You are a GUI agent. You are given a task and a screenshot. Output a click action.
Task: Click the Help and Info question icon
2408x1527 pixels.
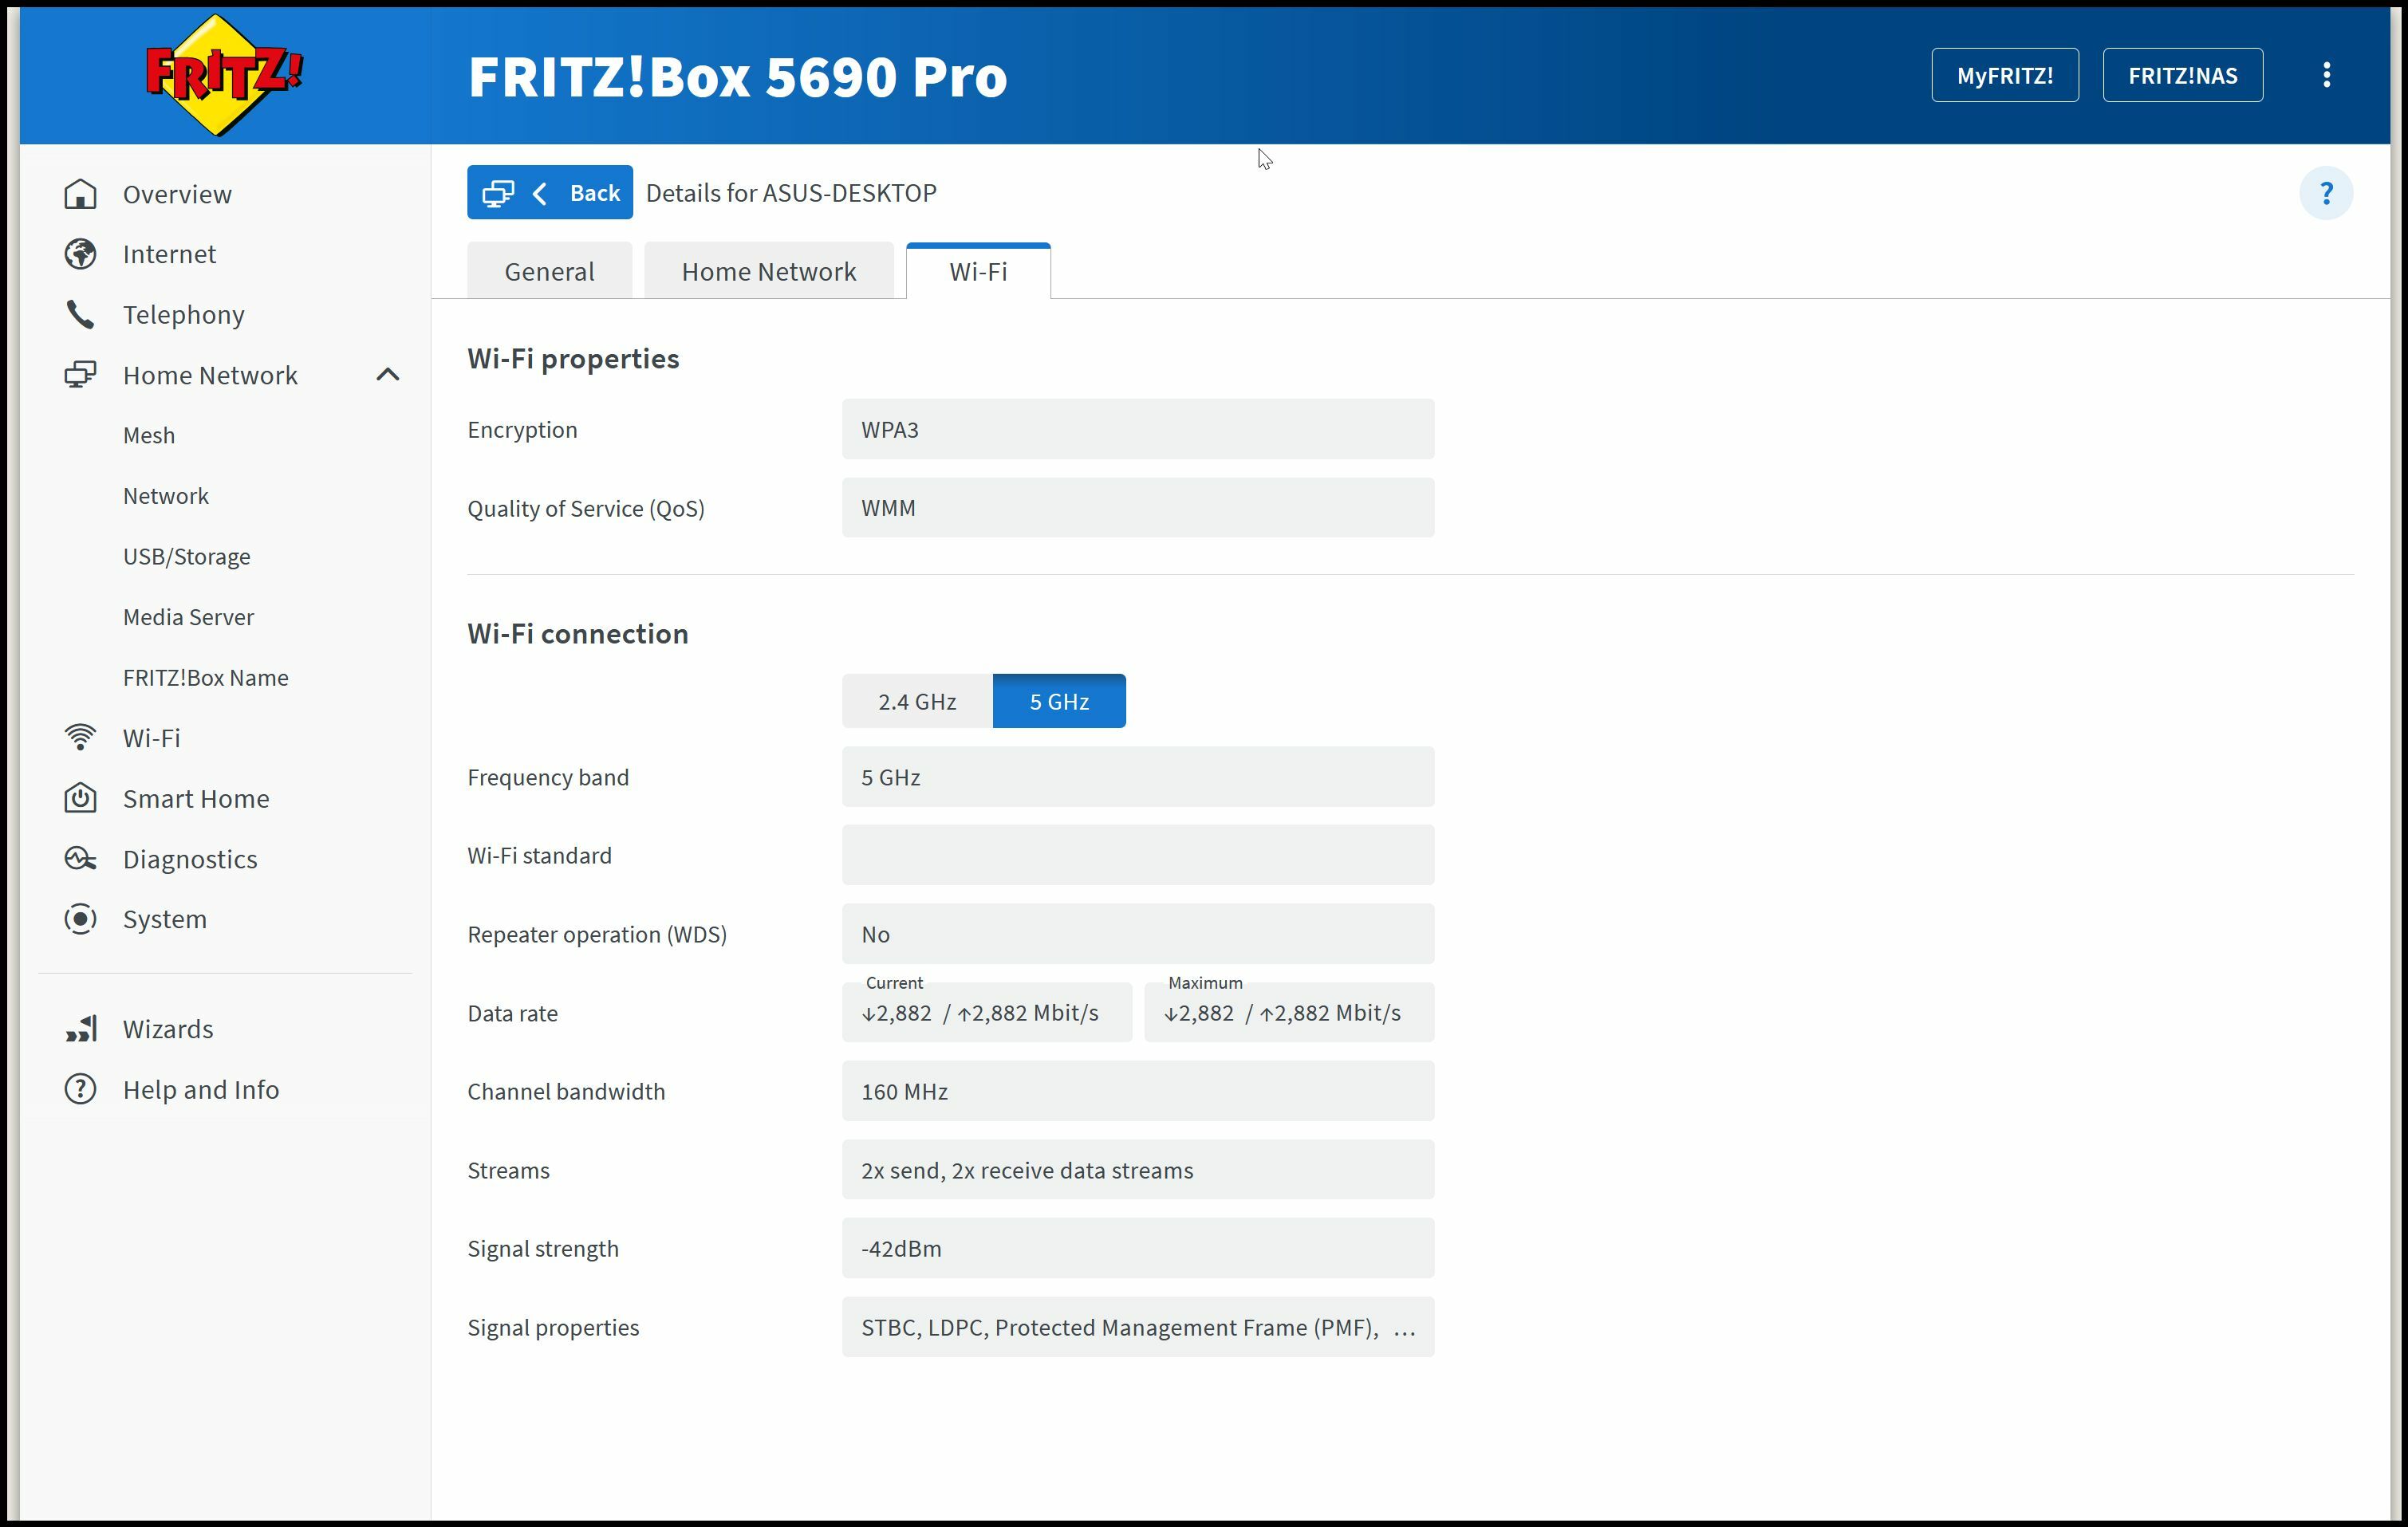[81, 1090]
